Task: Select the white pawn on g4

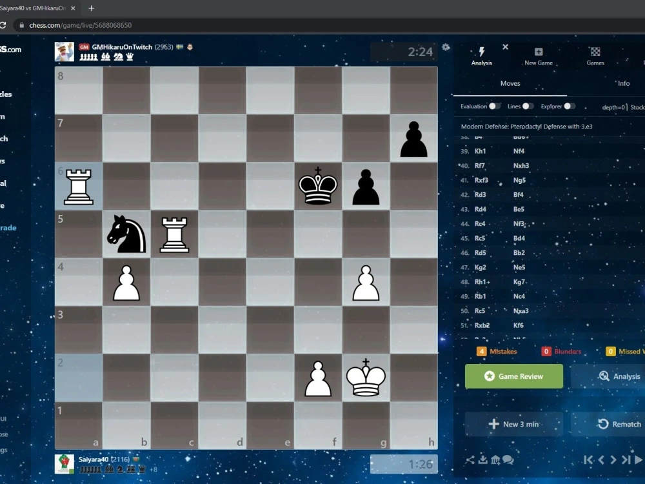Action: pyautogui.click(x=366, y=283)
